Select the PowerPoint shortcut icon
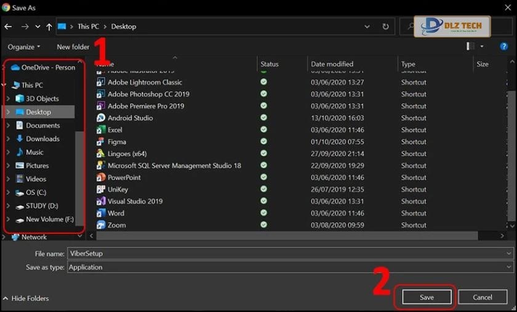 click(101, 177)
